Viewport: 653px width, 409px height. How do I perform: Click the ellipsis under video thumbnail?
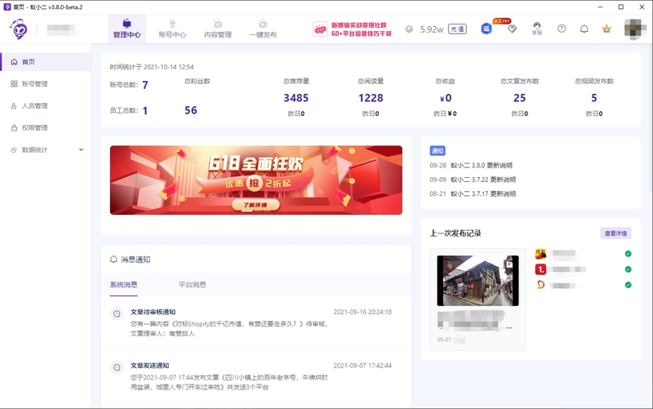pyautogui.click(x=509, y=328)
